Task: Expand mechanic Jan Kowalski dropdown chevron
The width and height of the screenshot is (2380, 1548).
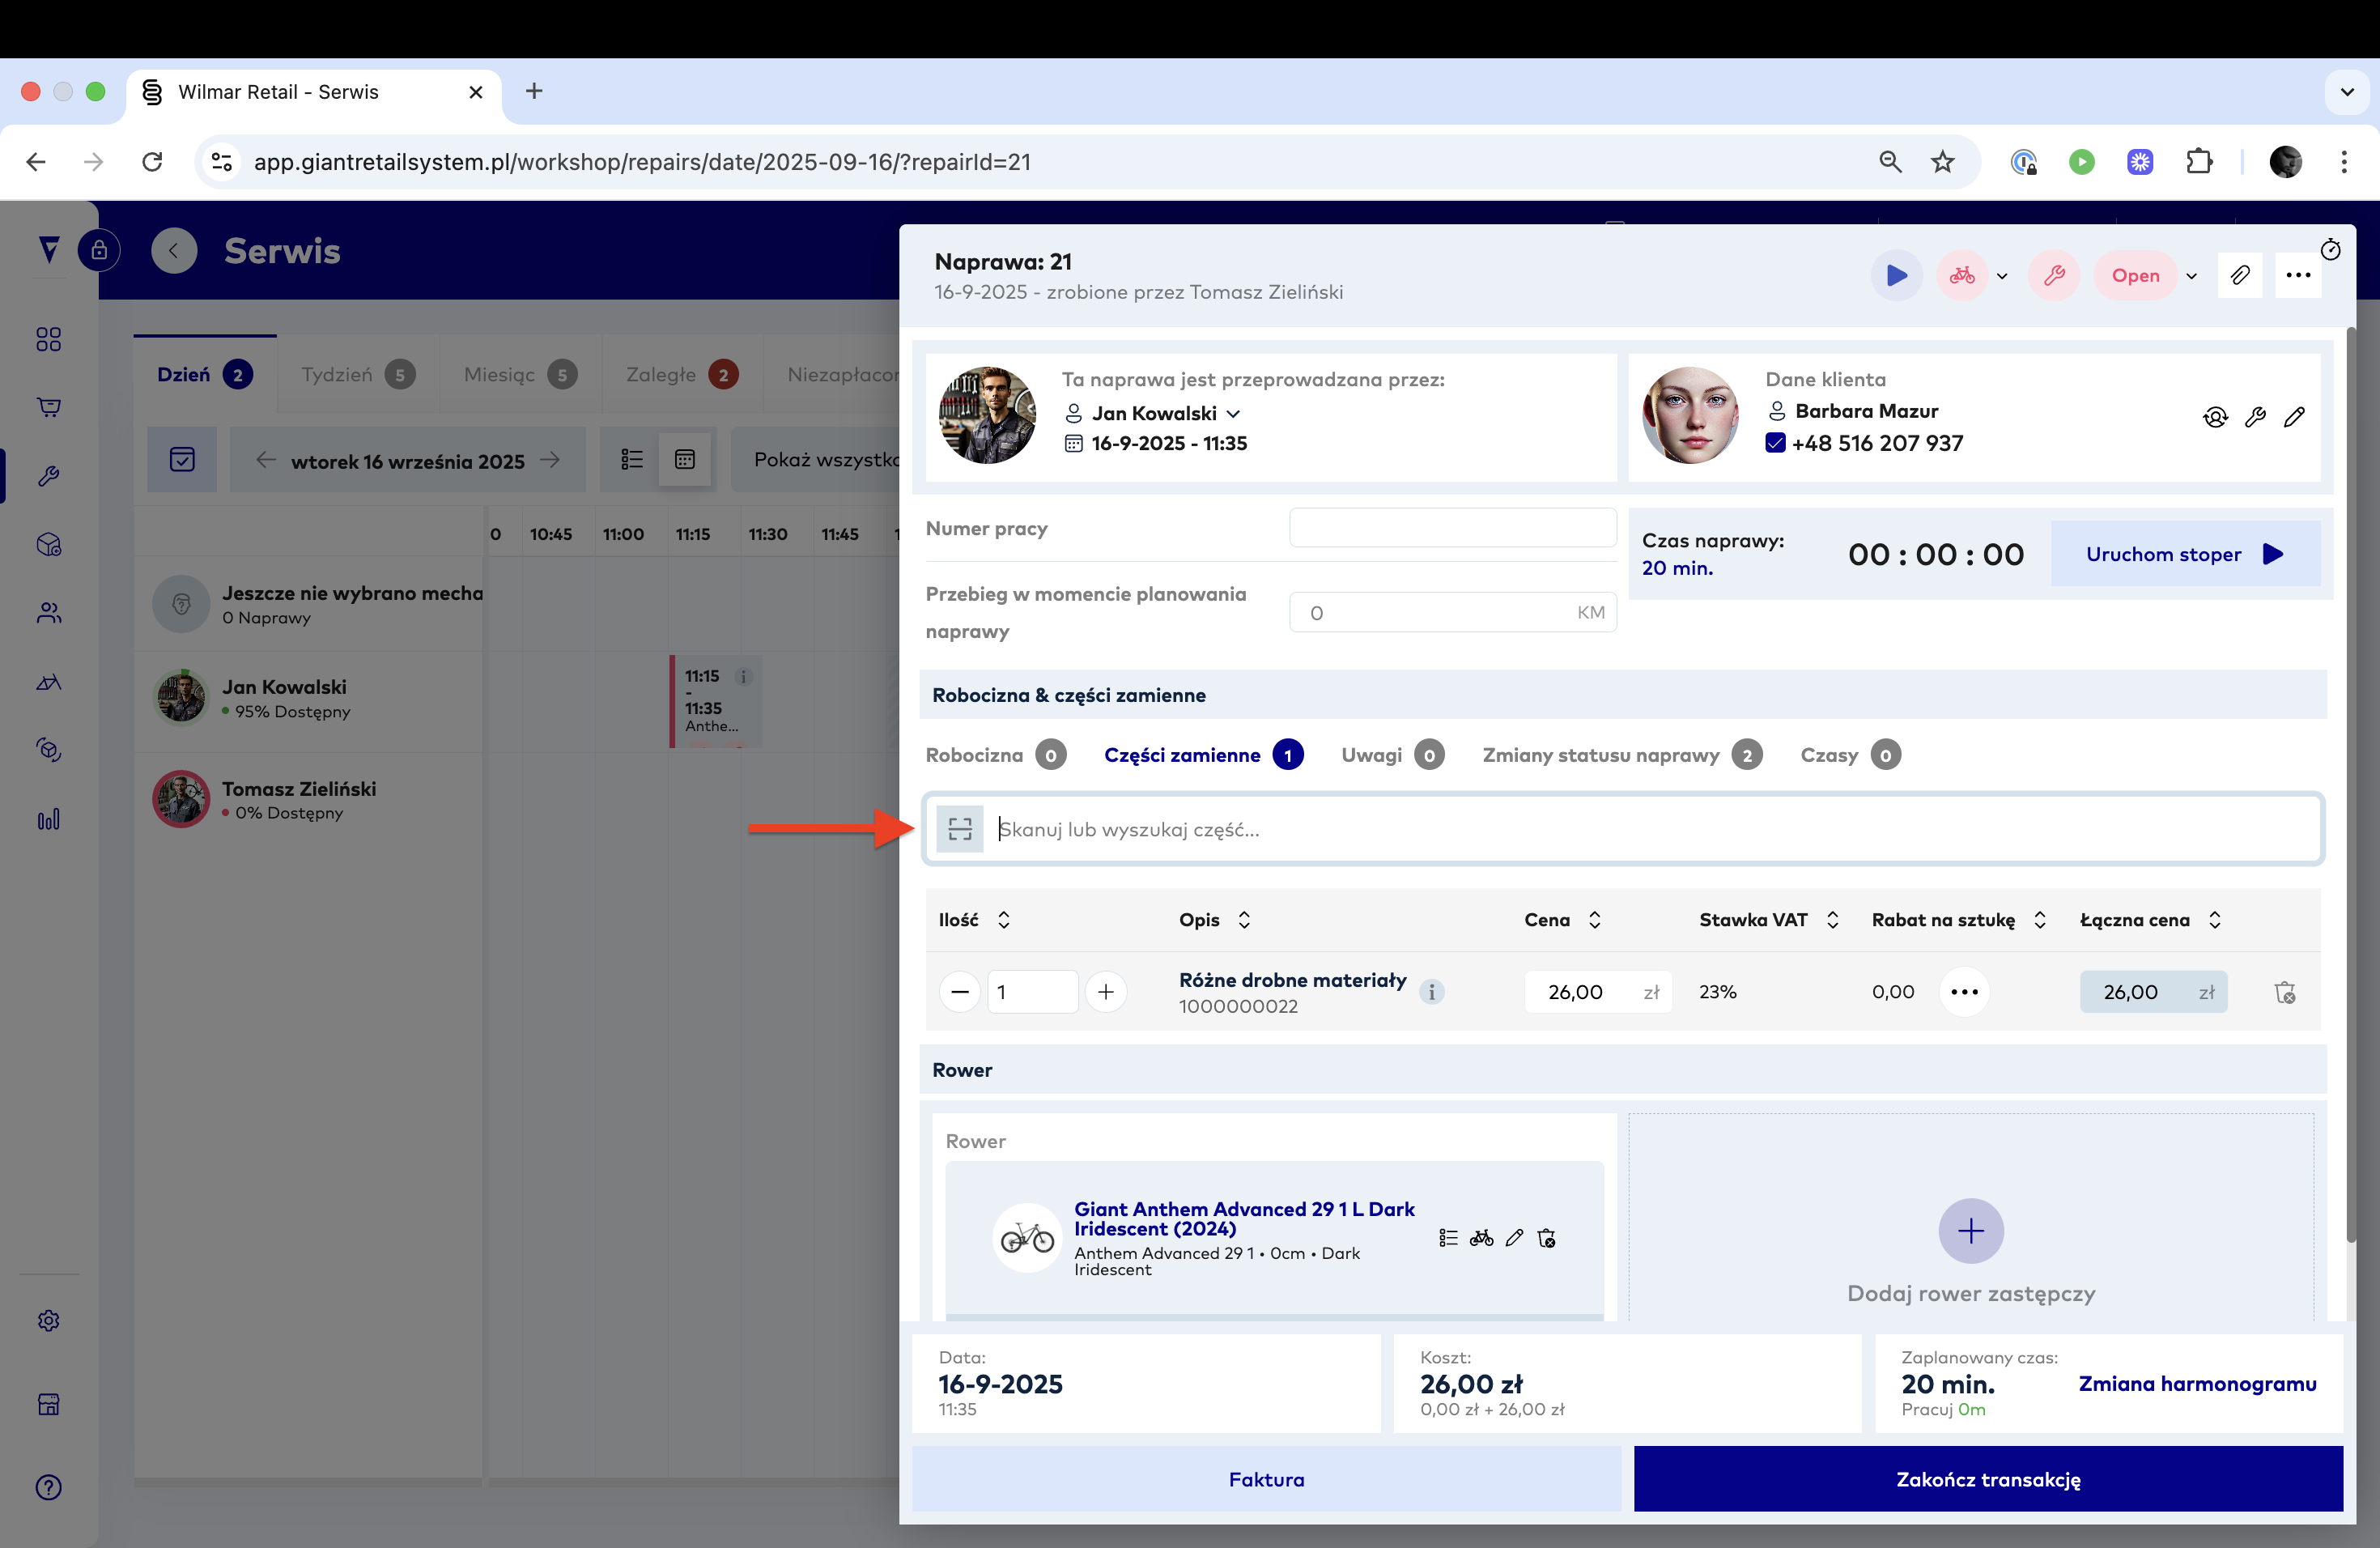Action: click(x=1234, y=413)
